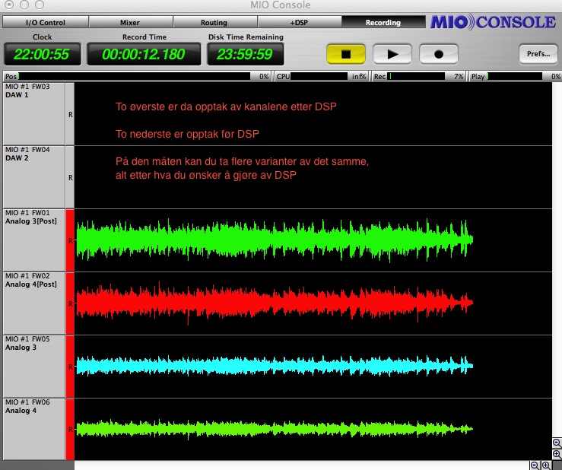Select the MIO #1 FW04 DAW 2 track label
The image size is (562, 470).
point(34,177)
